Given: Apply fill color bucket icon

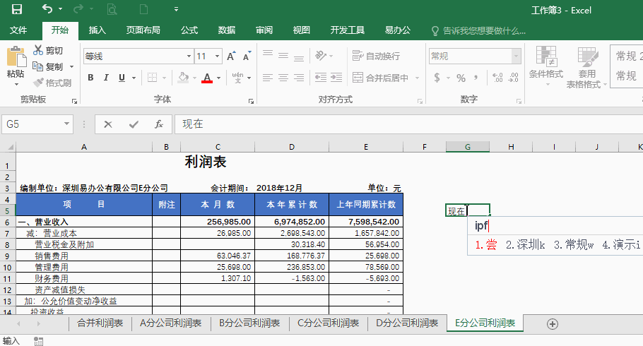Looking at the screenshot, I should [183, 78].
